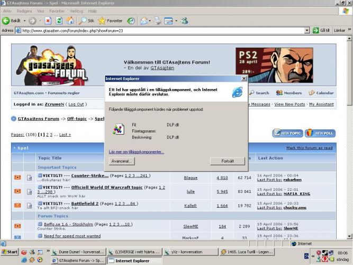Open Sök search magnifier in toolbar

pos(86,21)
